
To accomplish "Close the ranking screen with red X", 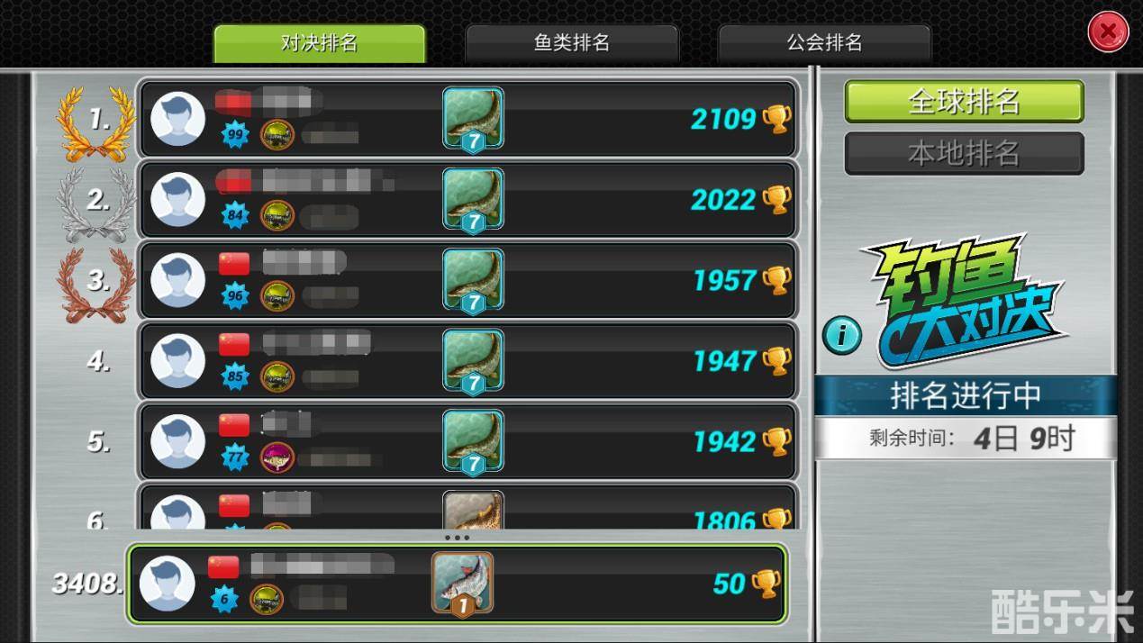I will point(1108,32).
